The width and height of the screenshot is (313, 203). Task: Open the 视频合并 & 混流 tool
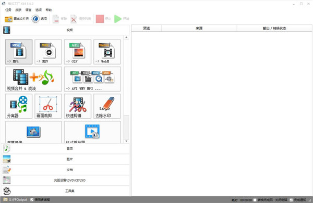coord(33,79)
